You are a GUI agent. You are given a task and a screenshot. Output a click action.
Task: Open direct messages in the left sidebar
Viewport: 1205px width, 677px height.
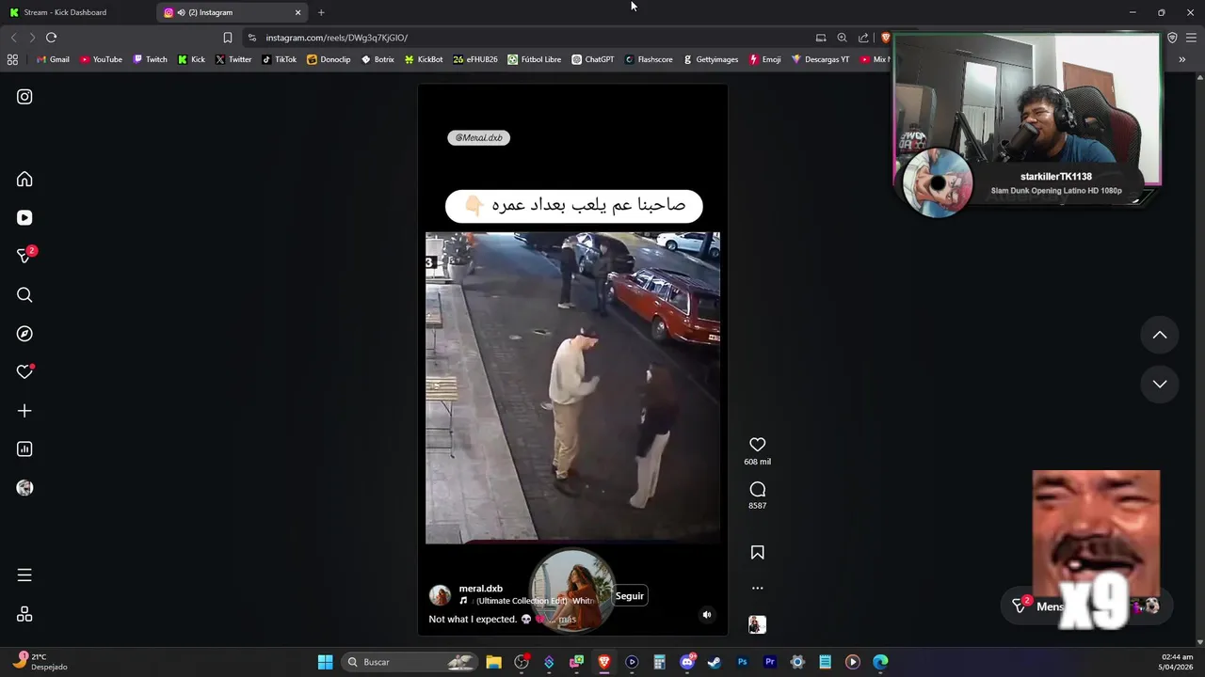coord(24,256)
